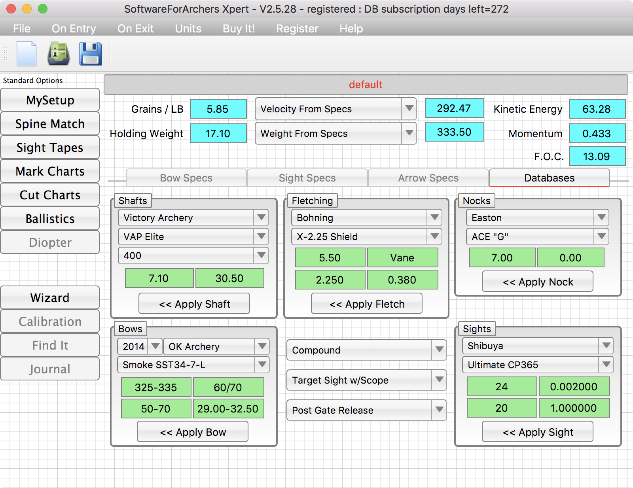Launch the Wizard
Screen dimensions: 633x488
50,298
